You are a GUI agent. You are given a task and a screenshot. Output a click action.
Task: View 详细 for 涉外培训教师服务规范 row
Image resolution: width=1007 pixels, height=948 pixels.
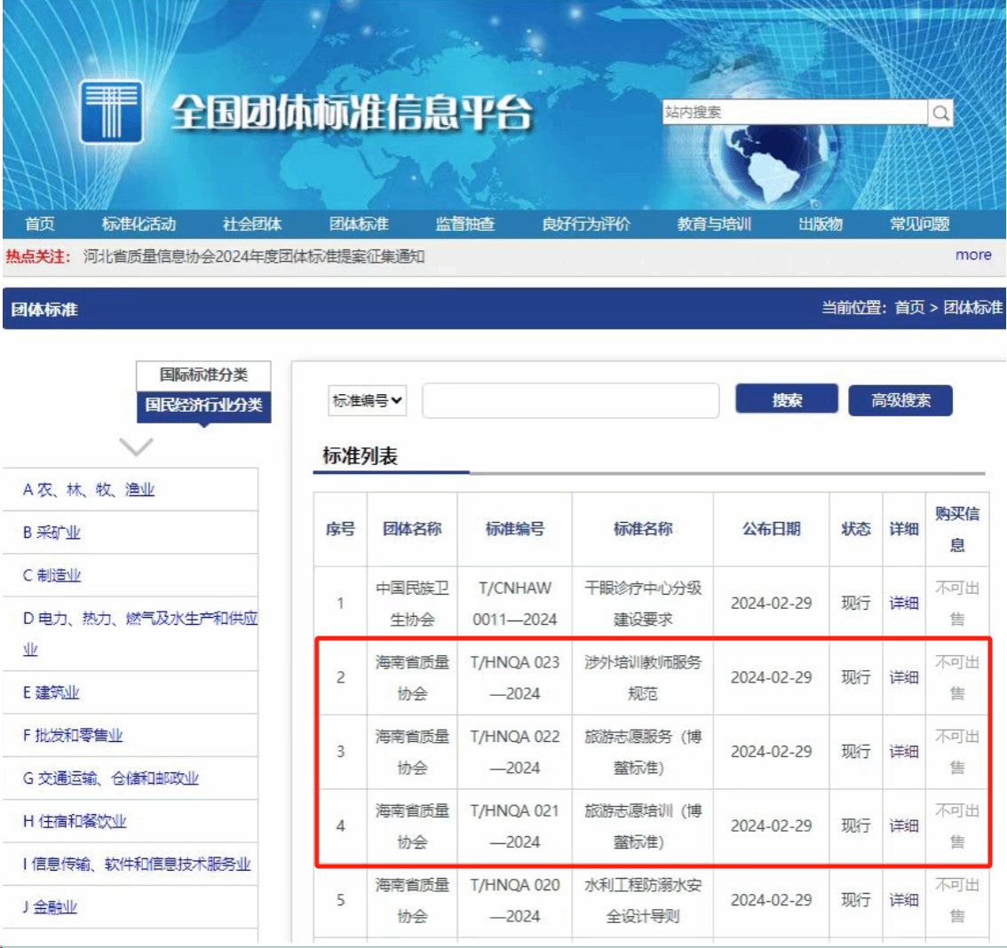click(x=903, y=678)
